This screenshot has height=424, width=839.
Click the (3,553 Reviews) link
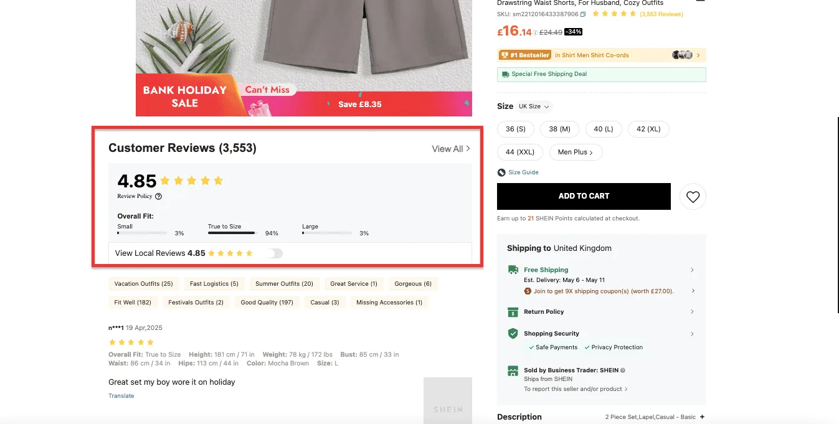coord(661,14)
